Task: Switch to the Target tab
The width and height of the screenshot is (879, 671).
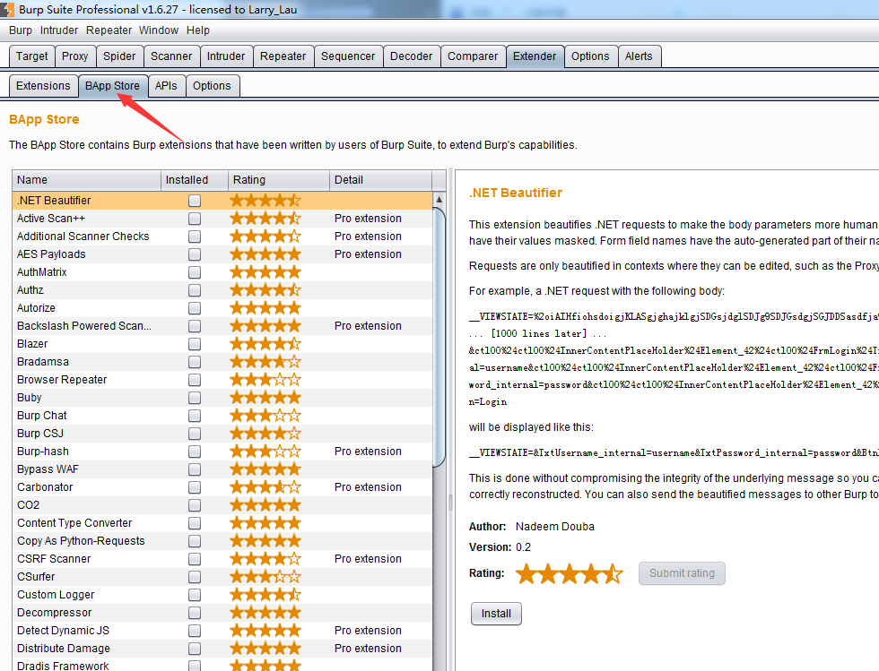Action: point(32,56)
